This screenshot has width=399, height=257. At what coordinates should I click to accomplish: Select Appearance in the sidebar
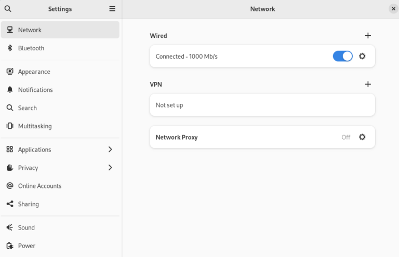(x=34, y=72)
